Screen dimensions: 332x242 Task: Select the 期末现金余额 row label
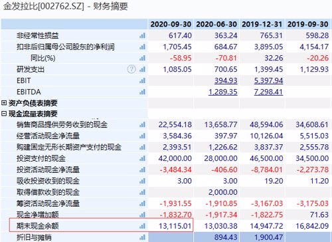coord(38,226)
